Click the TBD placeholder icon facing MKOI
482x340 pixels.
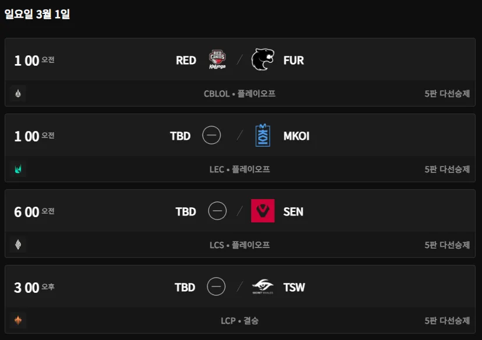pyautogui.click(x=212, y=136)
